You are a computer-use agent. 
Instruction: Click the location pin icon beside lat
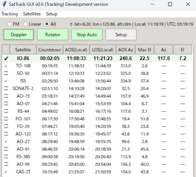pyautogui.click(x=71, y=24)
